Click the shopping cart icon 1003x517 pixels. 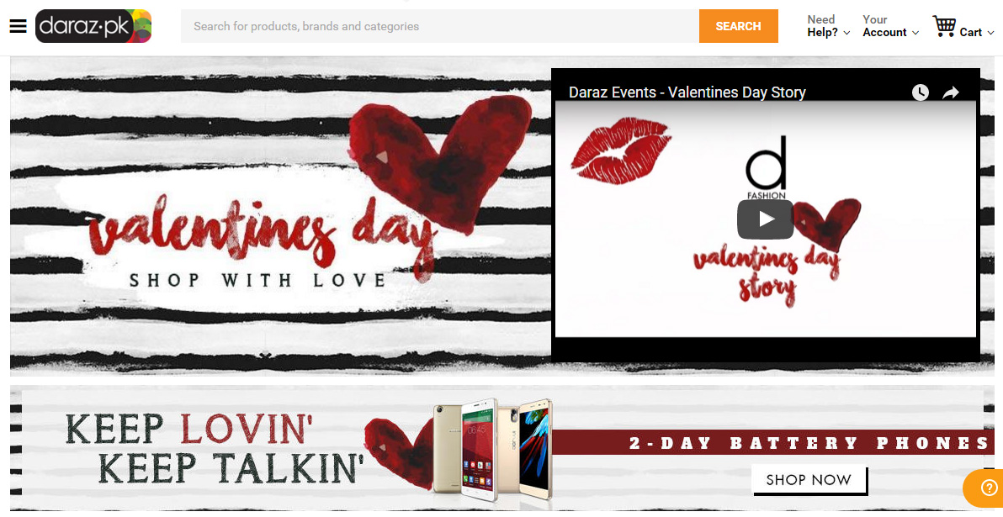(x=943, y=26)
